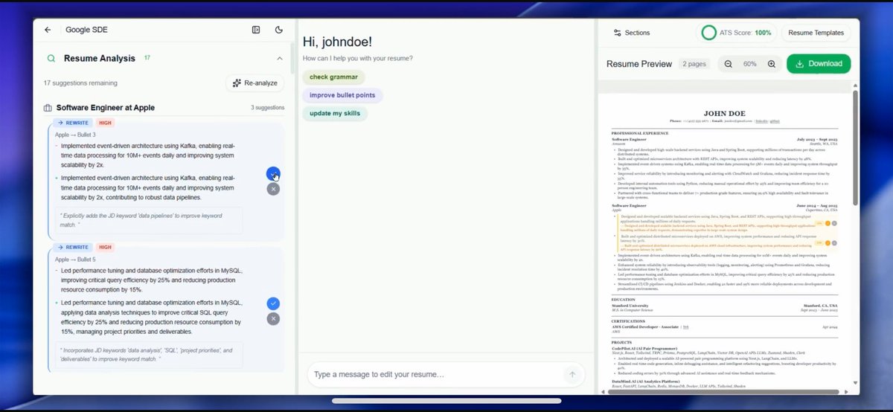
Task: Zoom out the resume preview
Action: point(728,64)
